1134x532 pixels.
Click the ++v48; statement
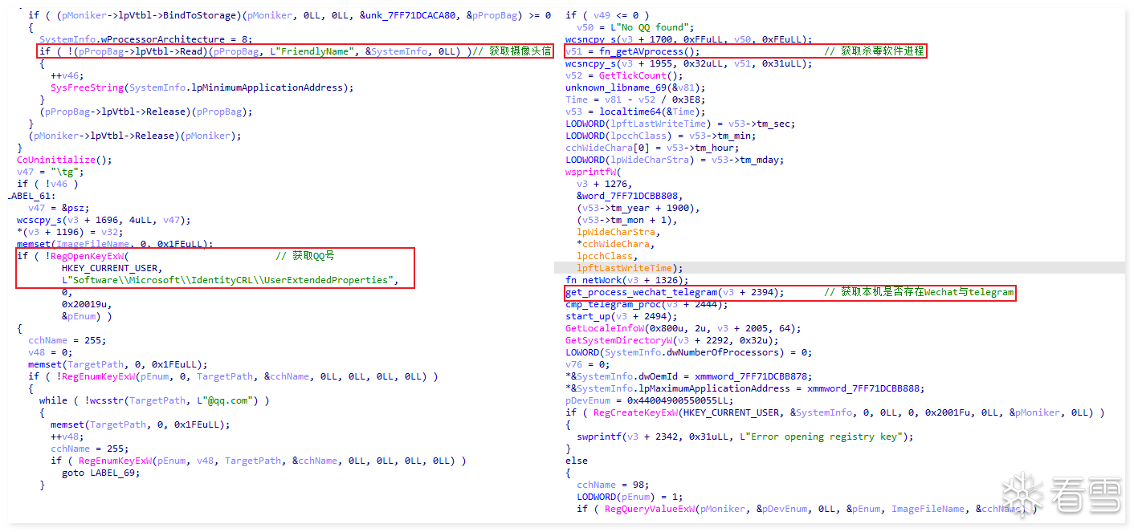click(x=67, y=437)
